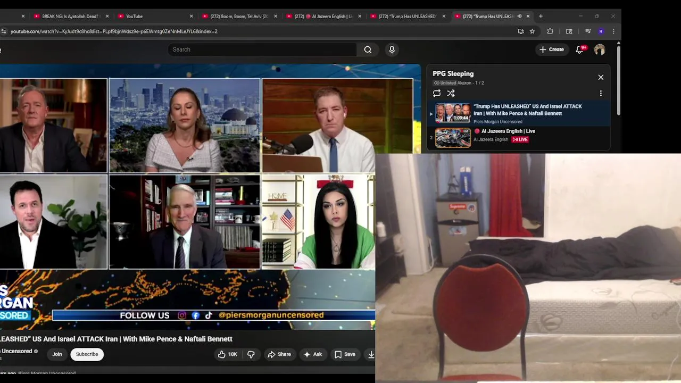Click the page vertical scrollbar
The width and height of the screenshot is (681, 383).
pos(618,80)
